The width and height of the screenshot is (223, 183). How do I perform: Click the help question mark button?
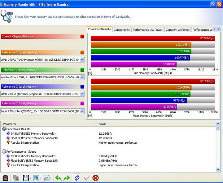[x=213, y=5]
